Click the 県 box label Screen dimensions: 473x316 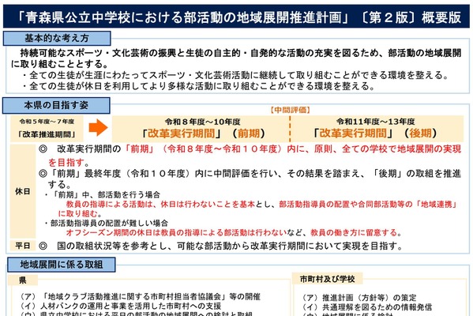pos(23,280)
